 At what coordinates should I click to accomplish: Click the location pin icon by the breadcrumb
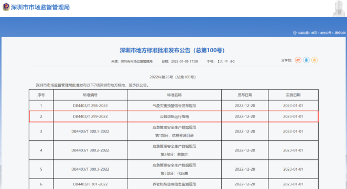(295, 33)
